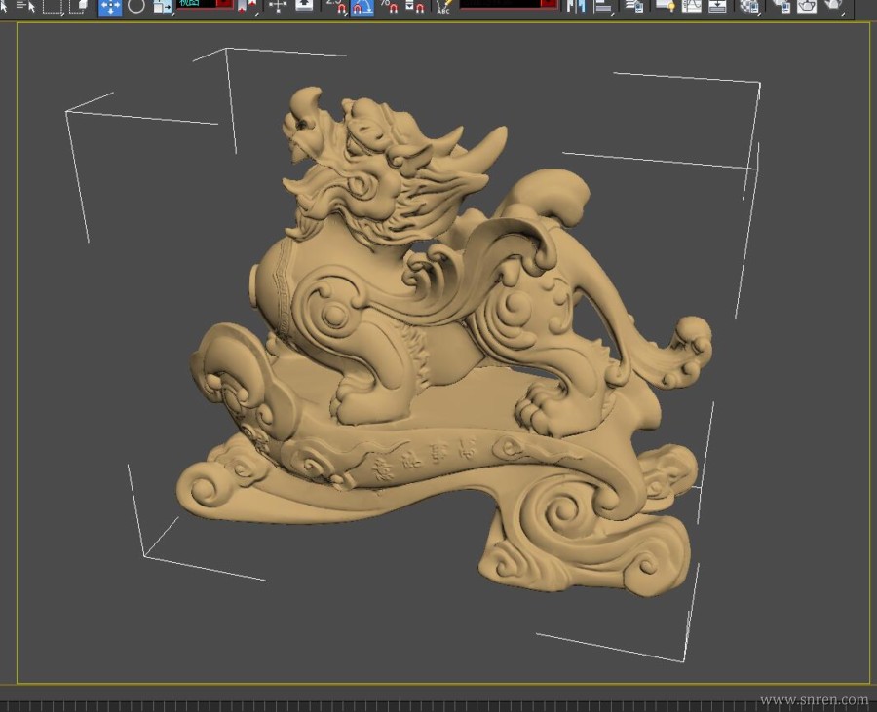Open the Material Editor
This screenshot has width=877, height=712.
[749, 6]
